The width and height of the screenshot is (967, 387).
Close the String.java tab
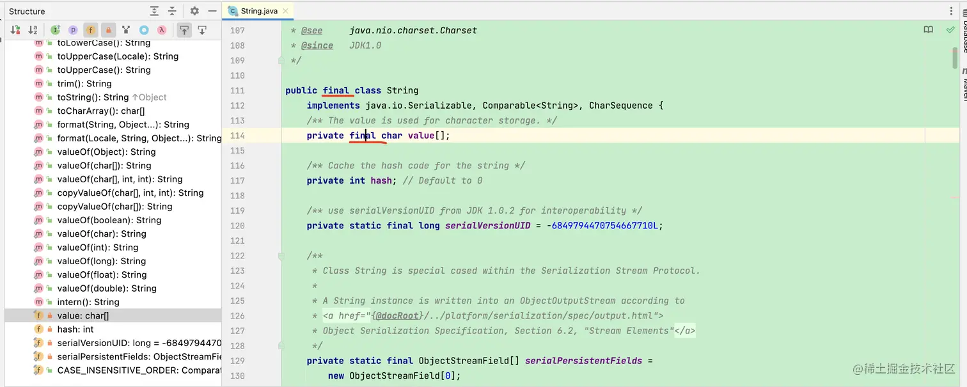(x=285, y=11)
